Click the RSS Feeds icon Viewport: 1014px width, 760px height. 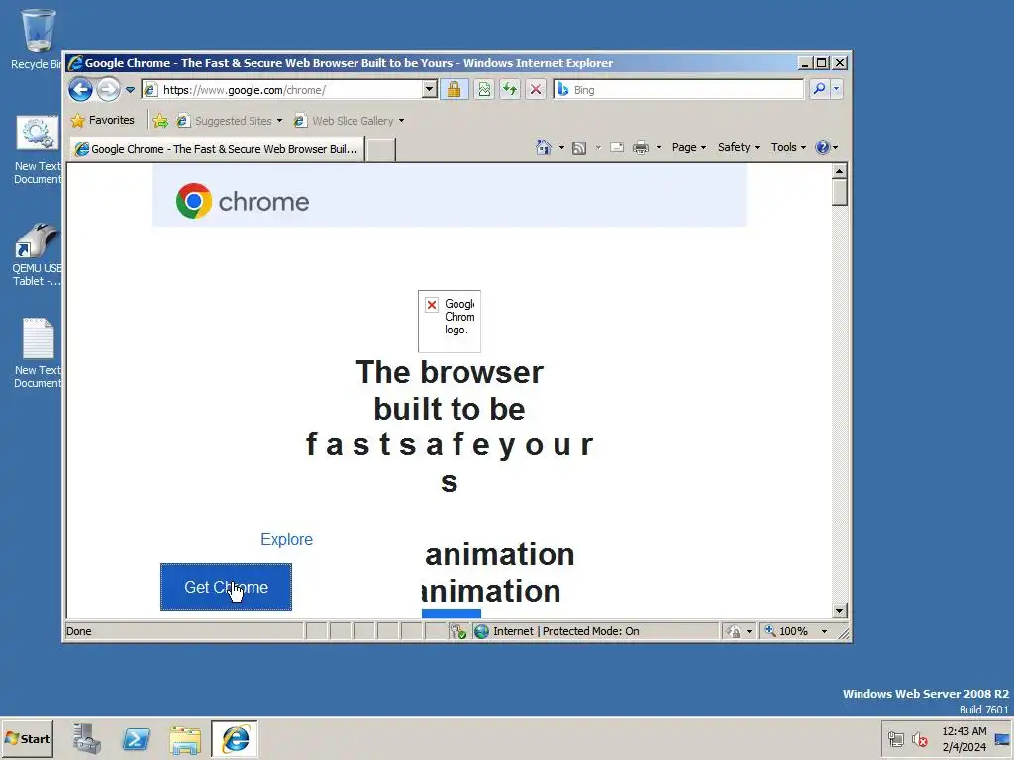(579, 148)
